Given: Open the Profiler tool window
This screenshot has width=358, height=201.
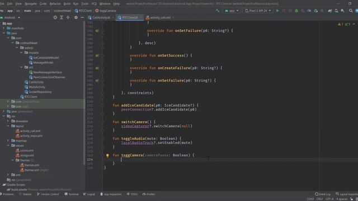Looking at the screenshot, I should 149,194.
